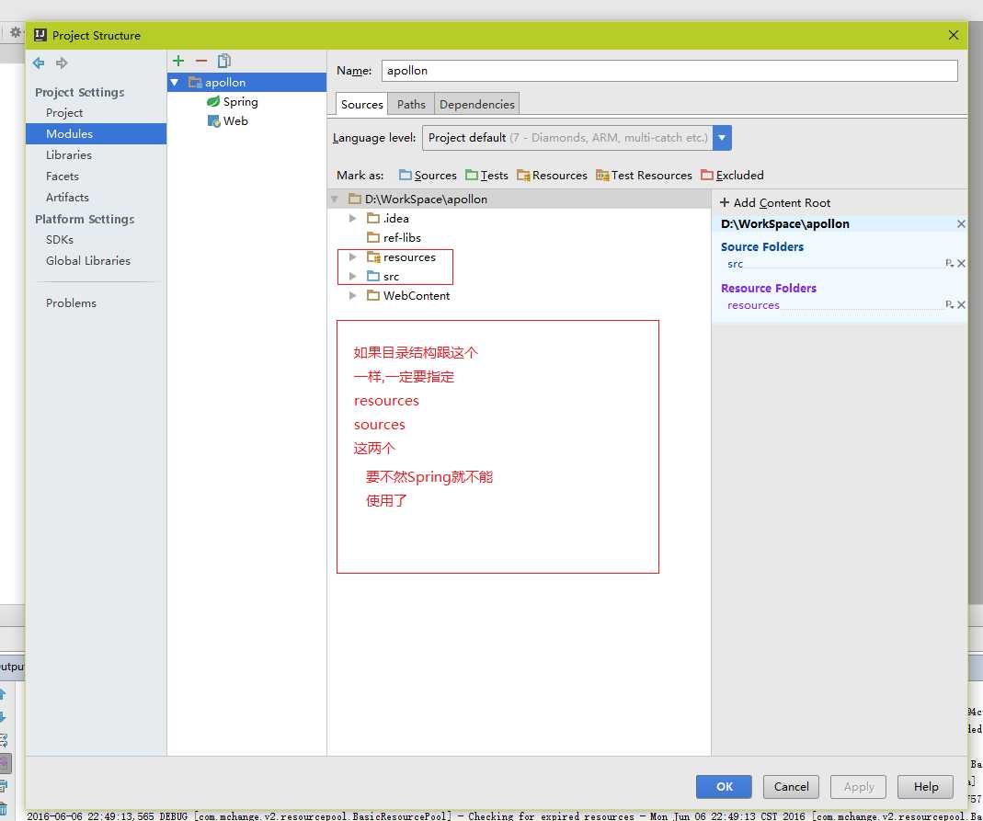
Task: Open Libraries settings
Action: (x=68, y=154)
